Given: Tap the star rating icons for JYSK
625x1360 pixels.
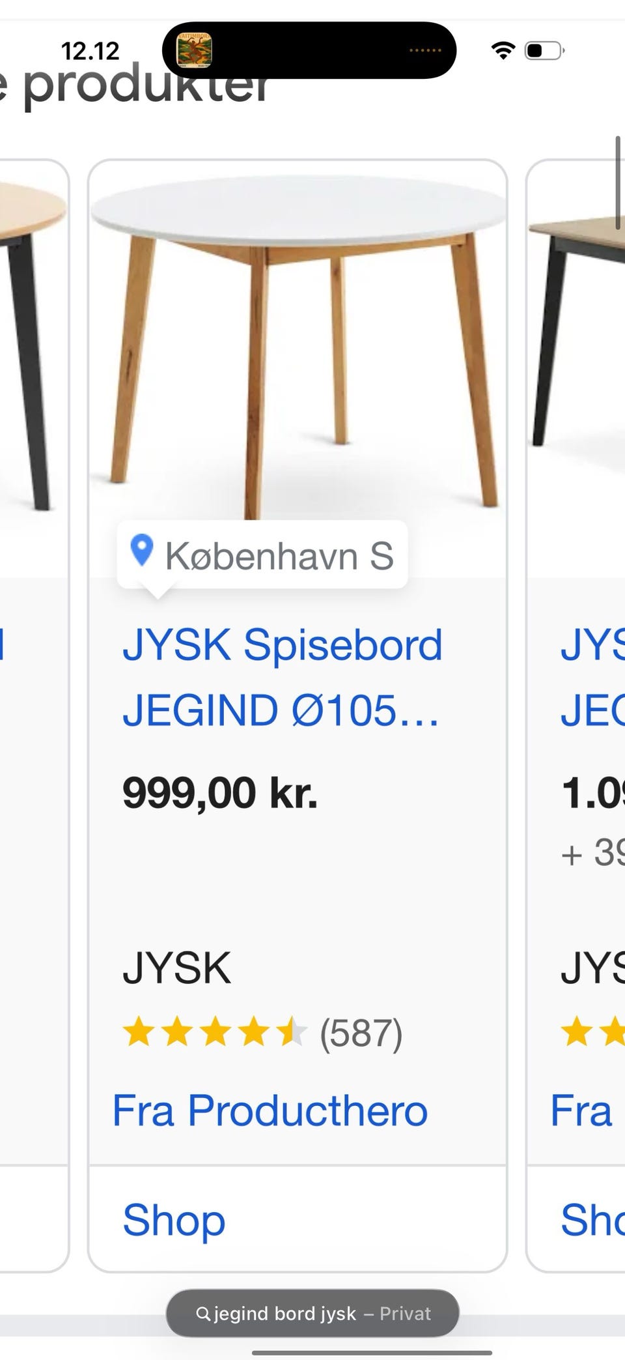Looking at the screenshot, I should click(x=215, y=1033).
